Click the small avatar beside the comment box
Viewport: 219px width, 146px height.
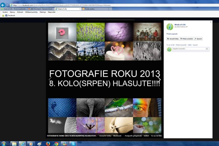[x=169, y=49]
